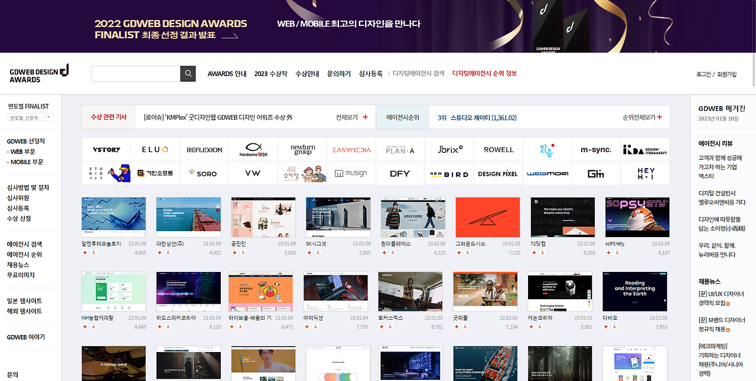
Task: Click 로그인 link
Action: [703, 74]
